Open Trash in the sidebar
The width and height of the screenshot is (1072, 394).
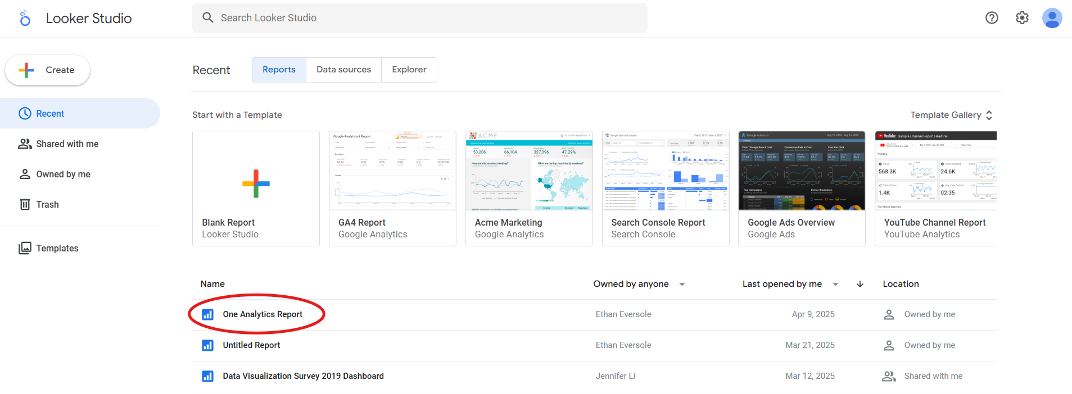tap(80, 204)
